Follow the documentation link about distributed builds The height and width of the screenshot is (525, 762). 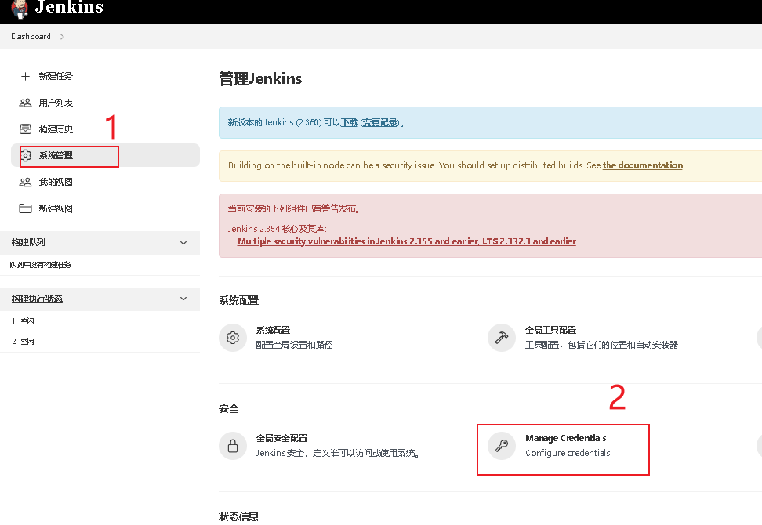coord(642,165)
